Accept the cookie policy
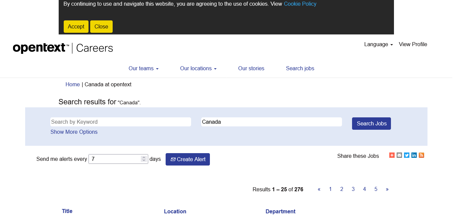The width and height of the screenshot is (458, 215). coord(76,27)
